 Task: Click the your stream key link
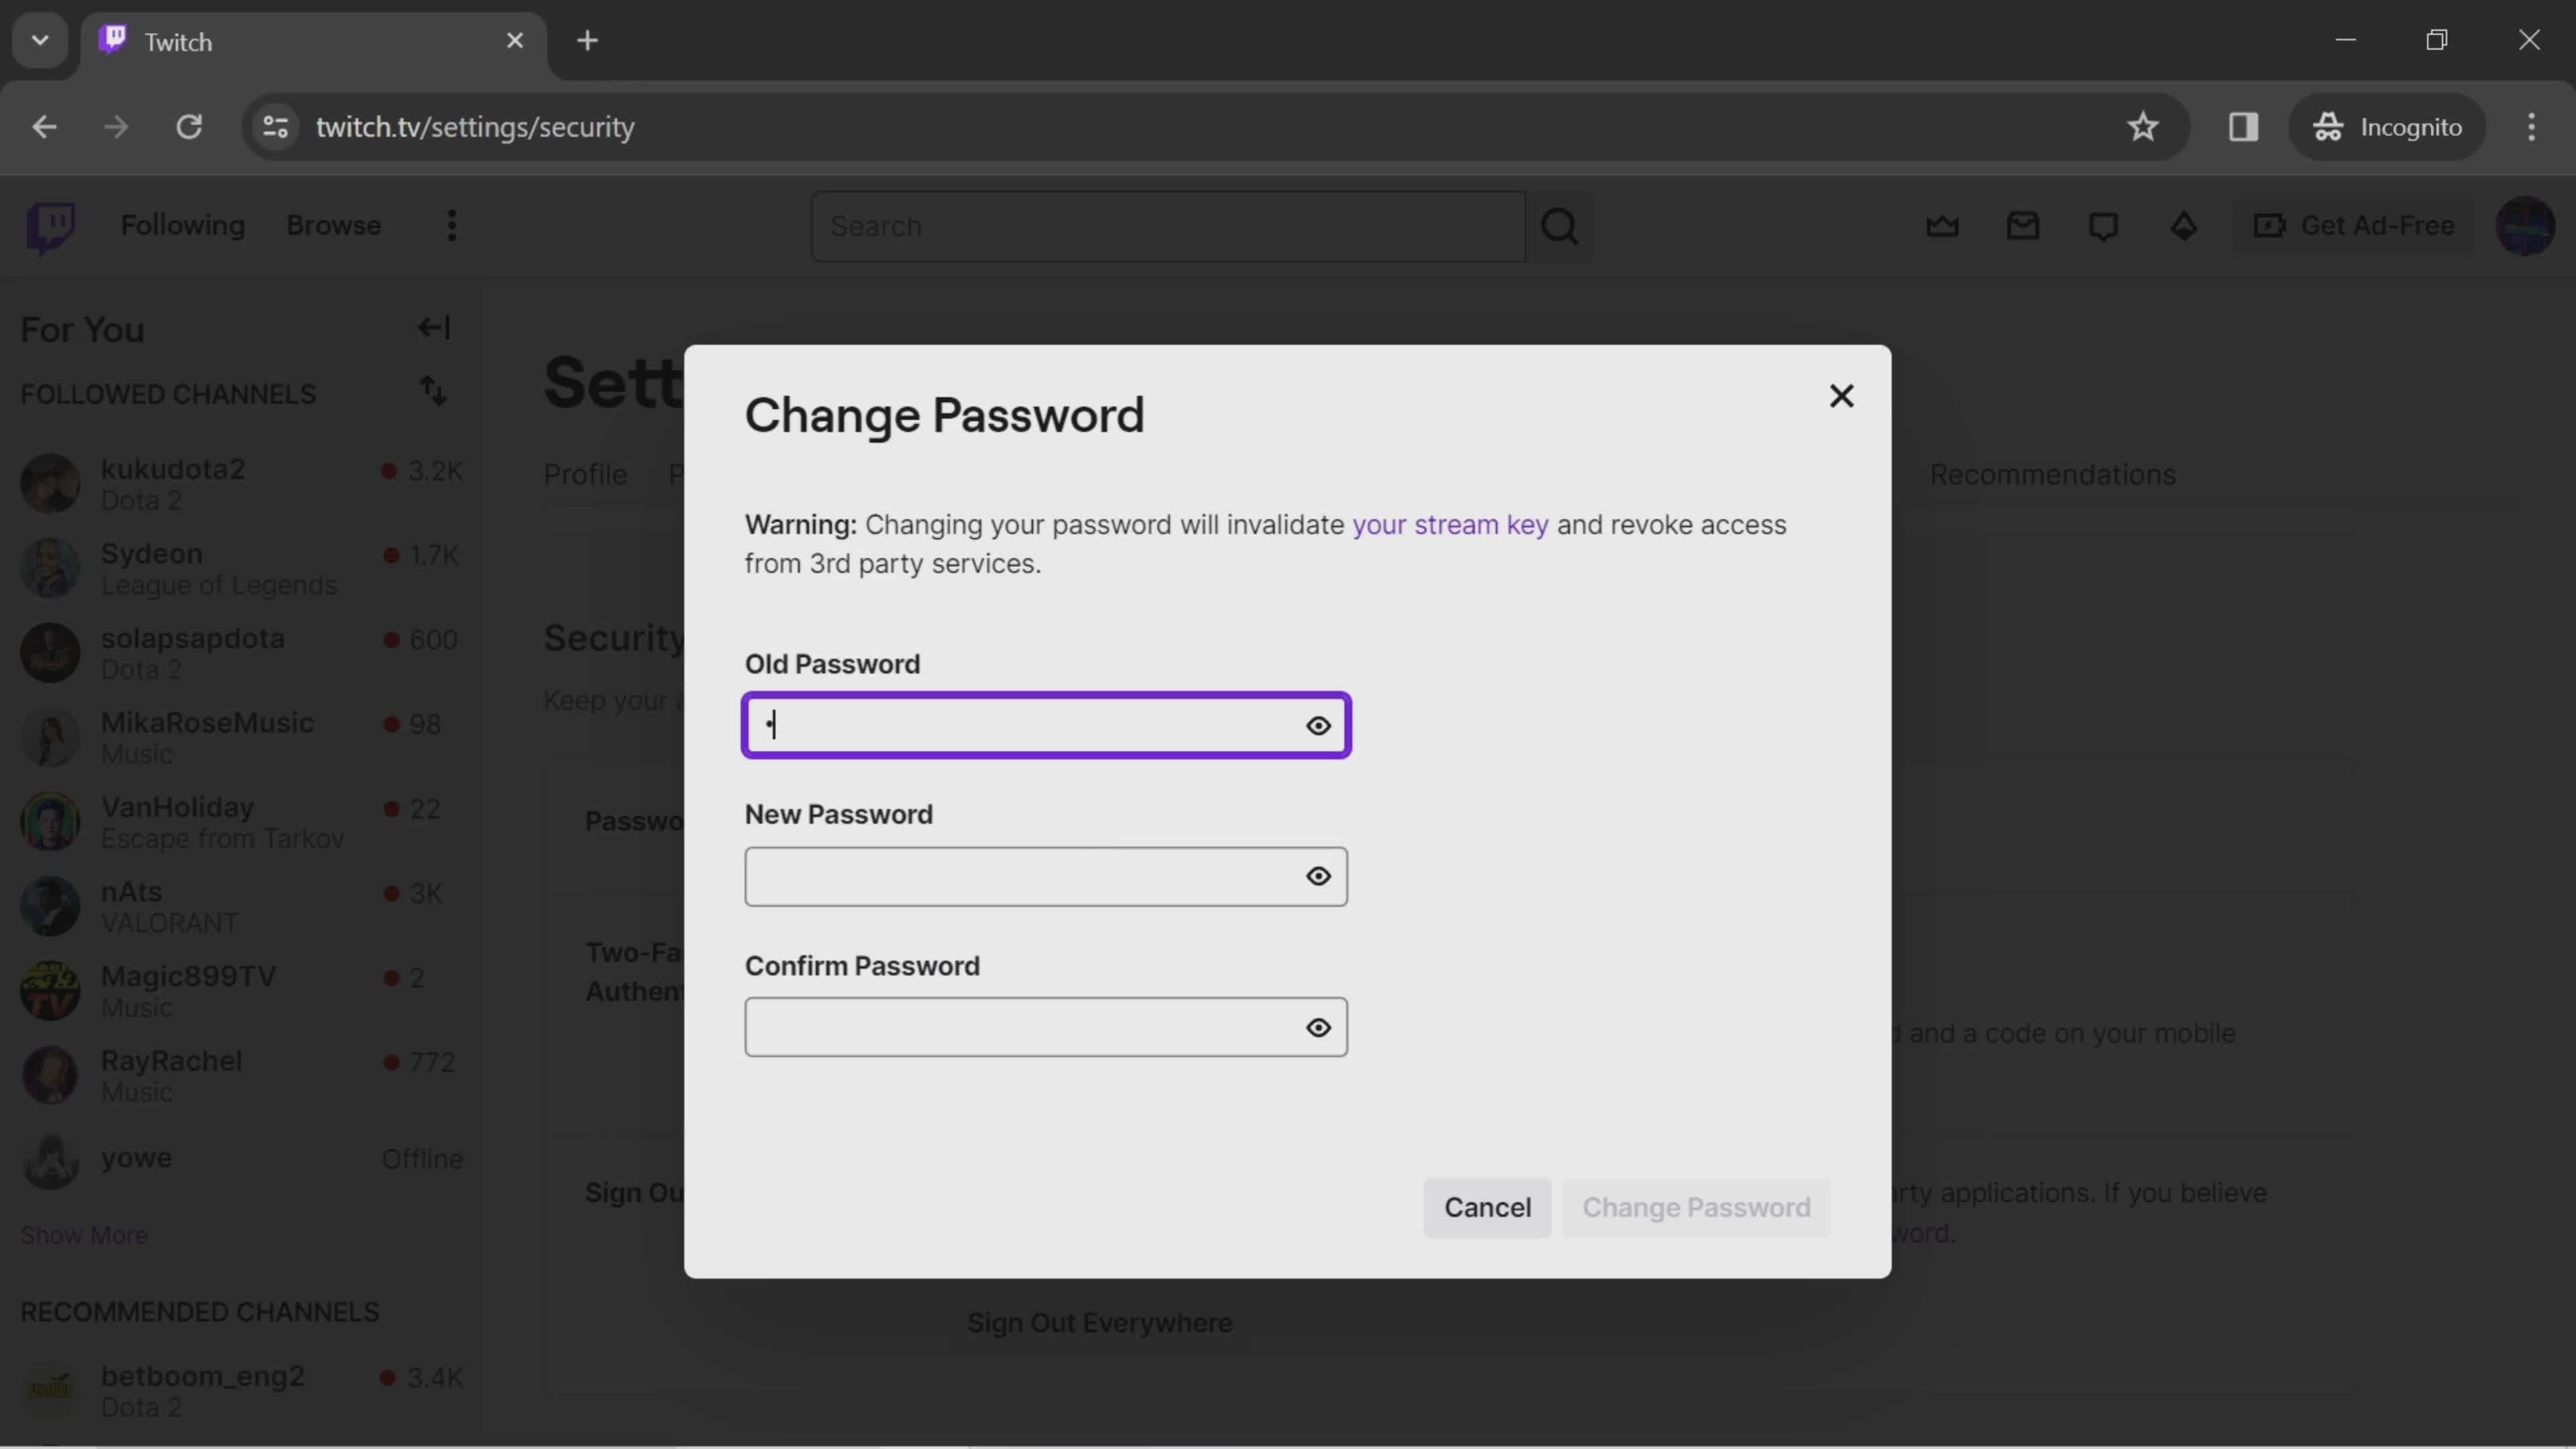click(1452, 524)
